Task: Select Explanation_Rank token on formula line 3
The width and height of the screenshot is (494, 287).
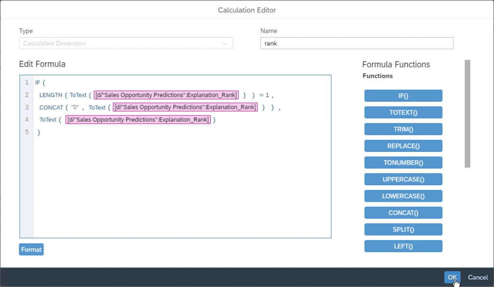Action: (x=185, y=107)
